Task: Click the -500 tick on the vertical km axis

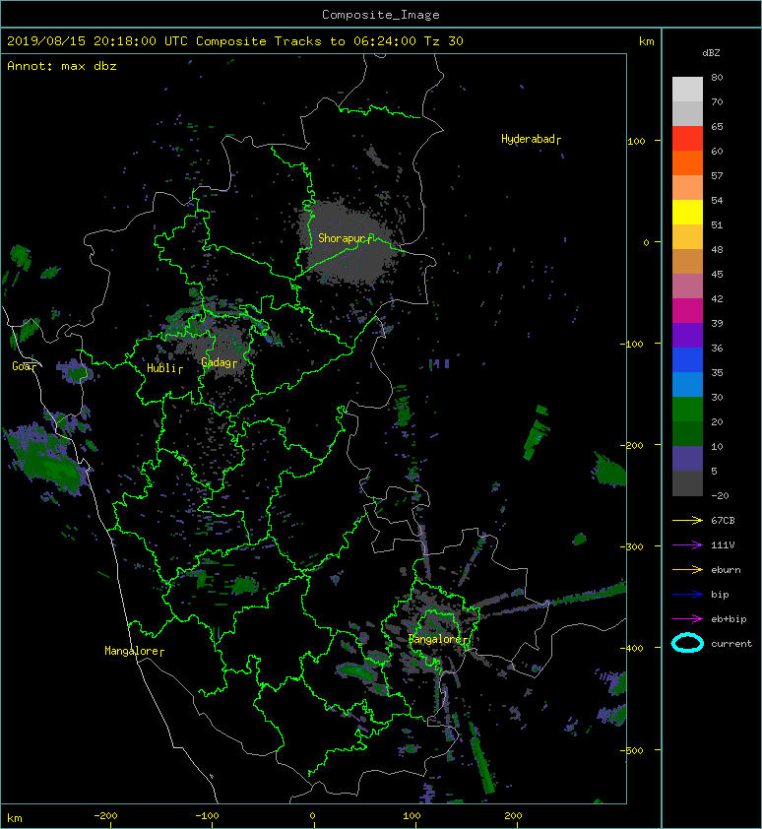Action: pyautogui.click(x=632, y=750)
